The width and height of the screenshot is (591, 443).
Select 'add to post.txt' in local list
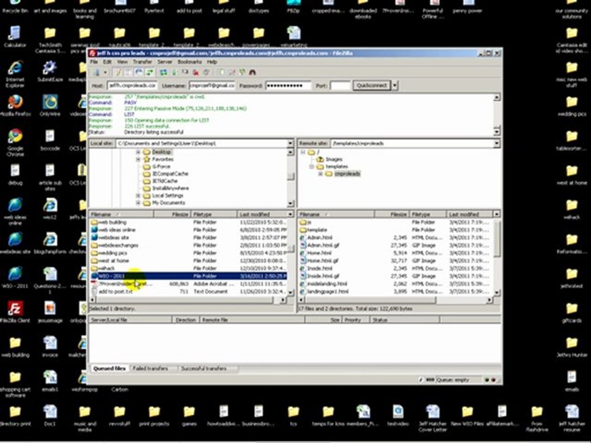(188, 291)
